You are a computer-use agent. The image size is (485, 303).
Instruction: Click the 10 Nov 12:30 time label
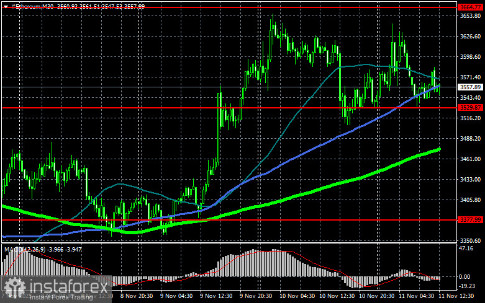click(x=337, y=296)
